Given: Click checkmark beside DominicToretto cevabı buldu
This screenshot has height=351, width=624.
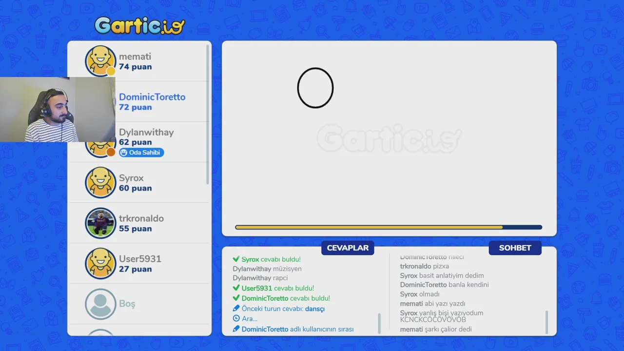Looking at the screenshot, I should click(x=236, y=298).
